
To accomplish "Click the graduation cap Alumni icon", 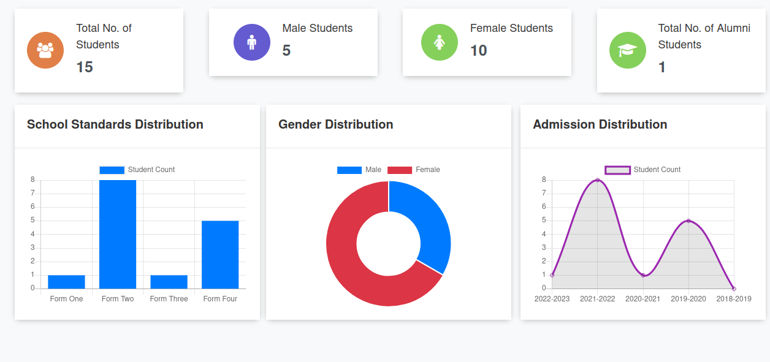I will pos(627,50).
